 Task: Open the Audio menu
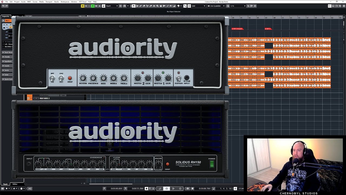coord(24,2)
